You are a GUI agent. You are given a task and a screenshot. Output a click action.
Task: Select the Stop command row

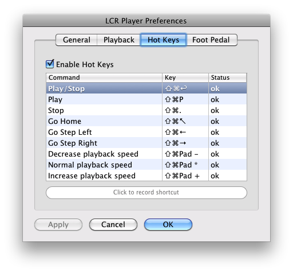tap(146, 110)
